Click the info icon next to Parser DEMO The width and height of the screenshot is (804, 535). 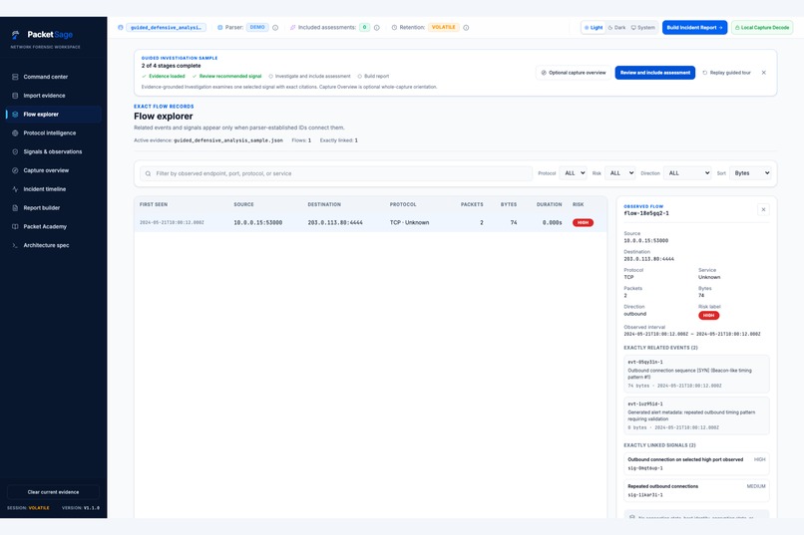pos(275,28)
